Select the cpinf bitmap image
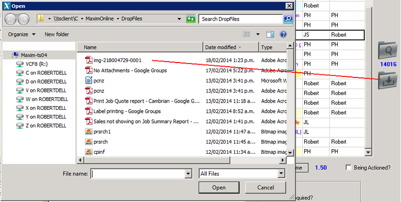 (x=95, y=152)
